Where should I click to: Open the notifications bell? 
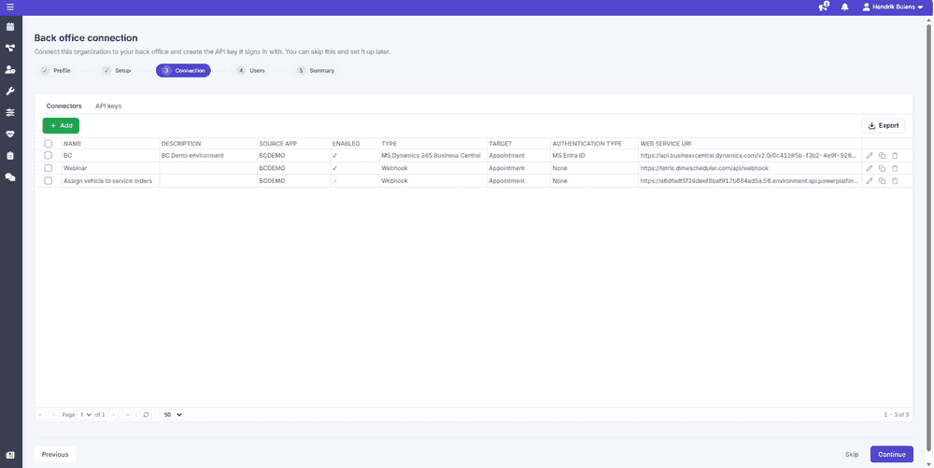click(x=844, y=7)
